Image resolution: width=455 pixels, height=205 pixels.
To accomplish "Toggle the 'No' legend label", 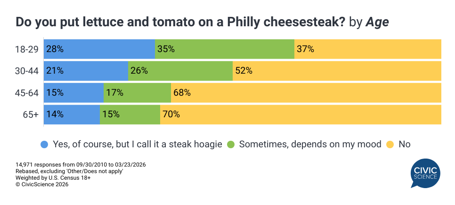I will point(405,144).
